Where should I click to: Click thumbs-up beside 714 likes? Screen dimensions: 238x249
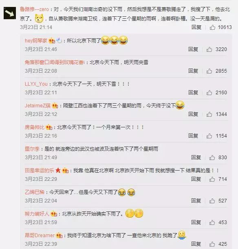212,179
